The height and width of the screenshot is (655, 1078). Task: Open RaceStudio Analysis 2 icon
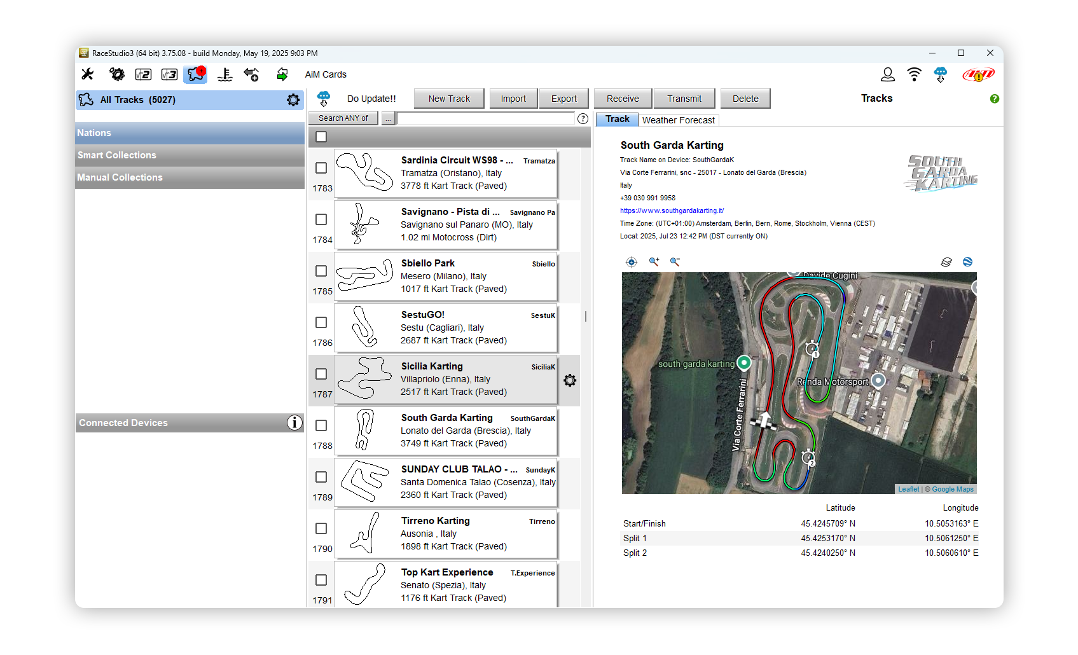tap(143, 74)
